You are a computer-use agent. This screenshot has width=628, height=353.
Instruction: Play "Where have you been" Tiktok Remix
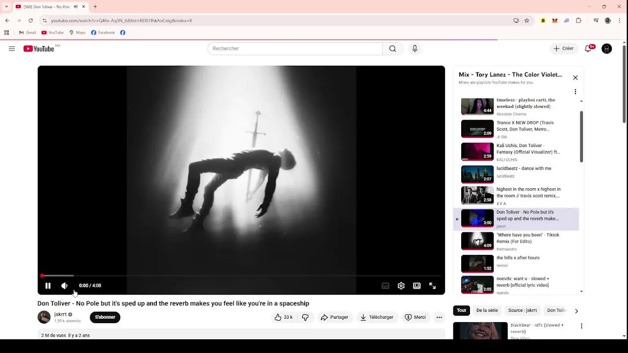pos(517,241)
